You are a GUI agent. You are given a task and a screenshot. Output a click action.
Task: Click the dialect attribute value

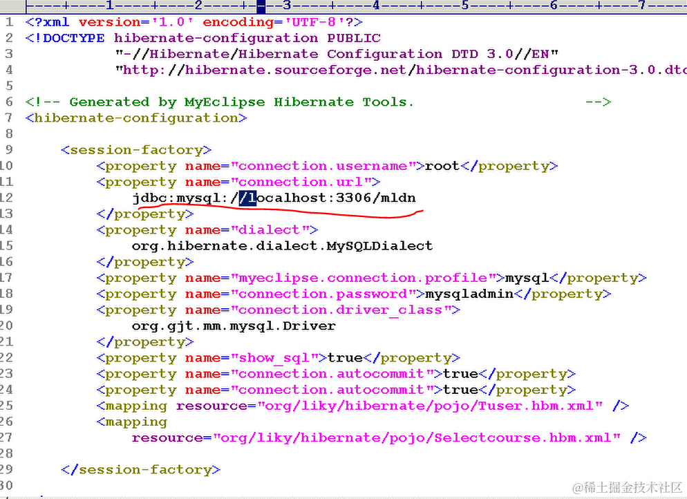(270, 229)
